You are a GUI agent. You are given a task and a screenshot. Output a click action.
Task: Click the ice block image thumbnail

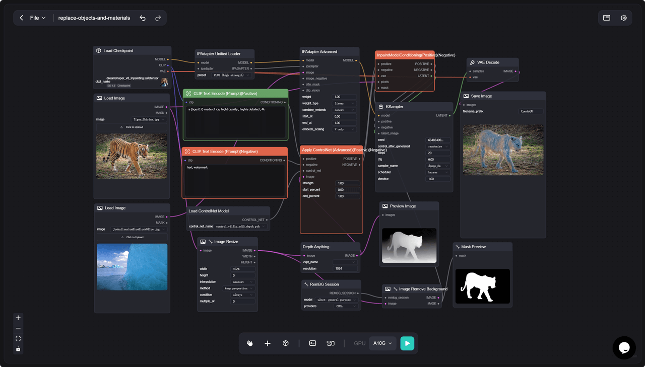click(x=132, y=267)
